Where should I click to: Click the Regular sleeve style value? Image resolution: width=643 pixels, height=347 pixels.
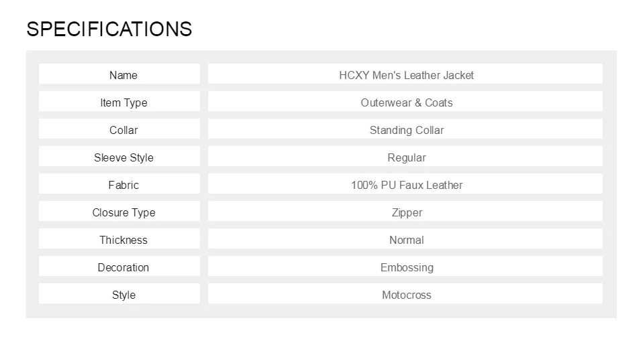click(406, 157)
